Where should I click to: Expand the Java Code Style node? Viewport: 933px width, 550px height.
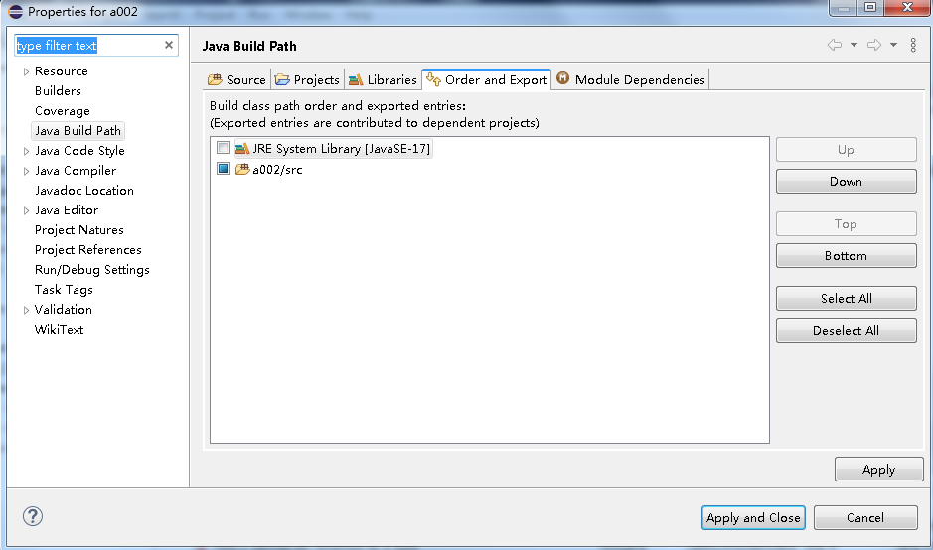[26, 152]
